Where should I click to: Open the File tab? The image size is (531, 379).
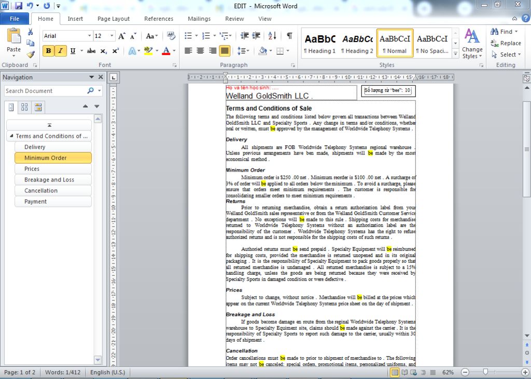click(x=15, y=19)
